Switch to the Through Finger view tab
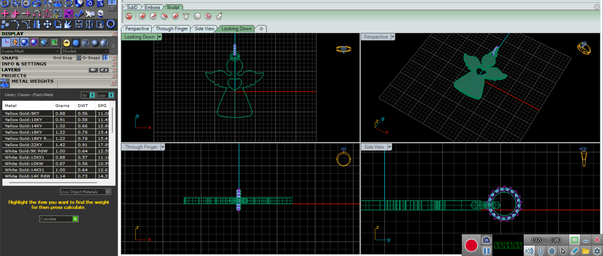Image resolution: width=603 pixels, height=256 pixels. (x=171, y=29)
